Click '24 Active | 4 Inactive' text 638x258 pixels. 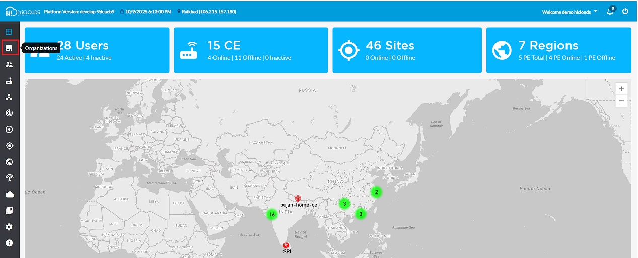84,58
